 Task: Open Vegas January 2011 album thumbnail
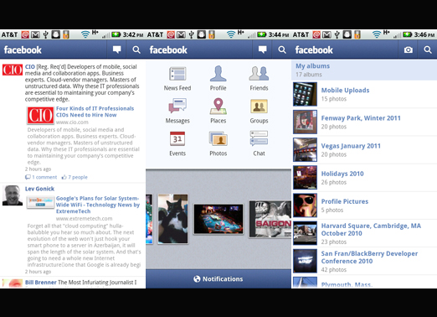click(305, 150)
